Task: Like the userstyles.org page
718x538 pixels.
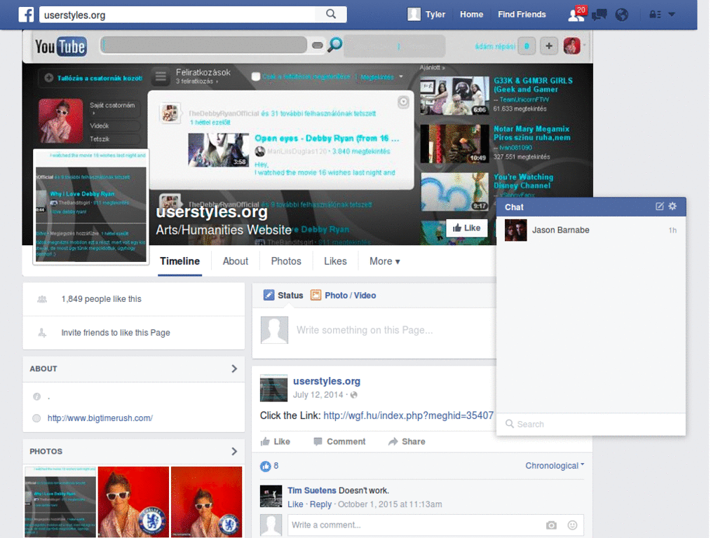Action: (x=466, y=228)
